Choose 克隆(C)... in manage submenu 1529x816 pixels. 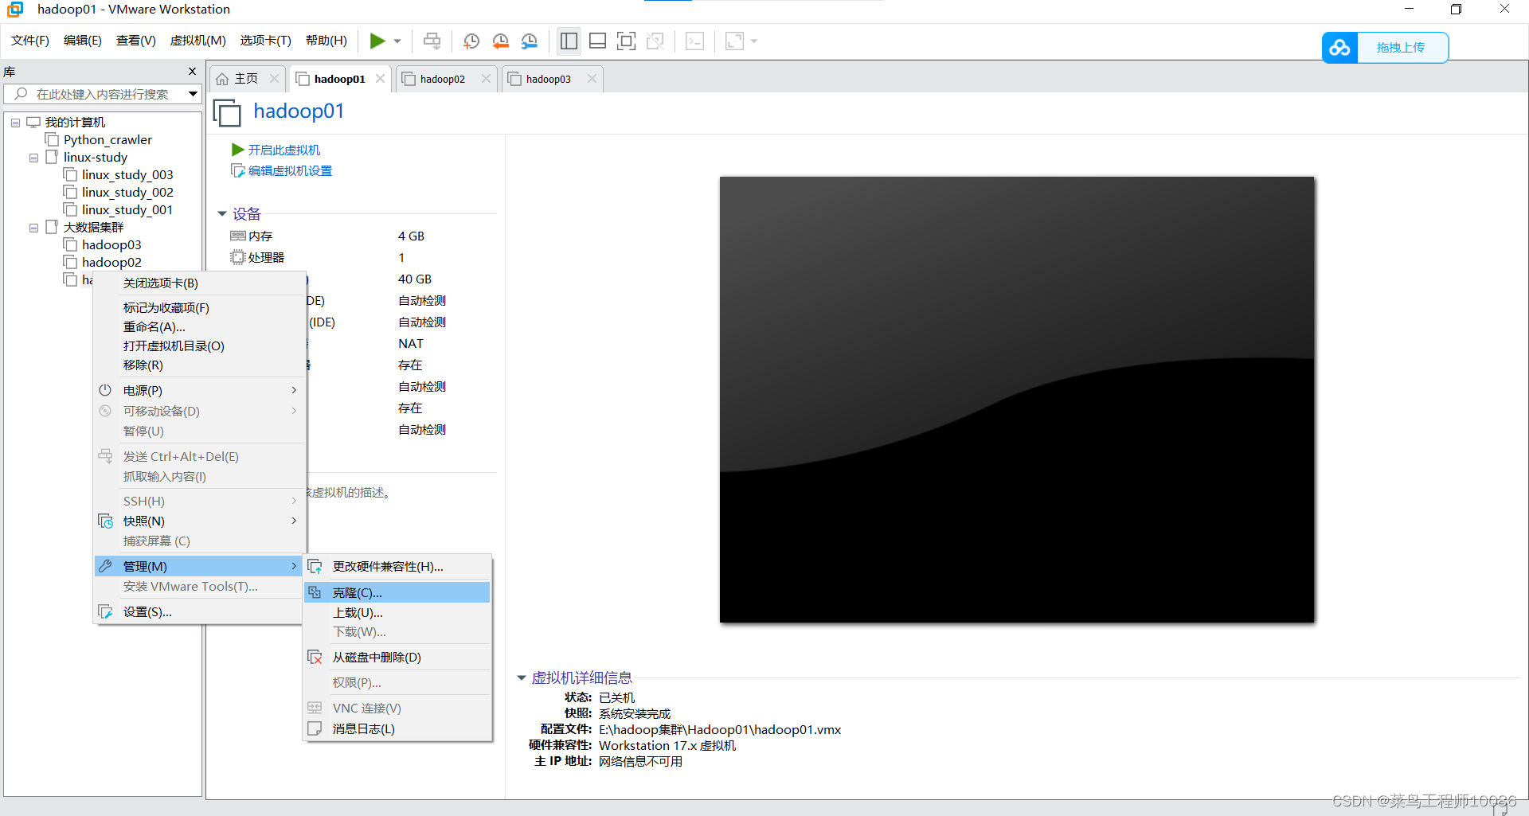397,593
